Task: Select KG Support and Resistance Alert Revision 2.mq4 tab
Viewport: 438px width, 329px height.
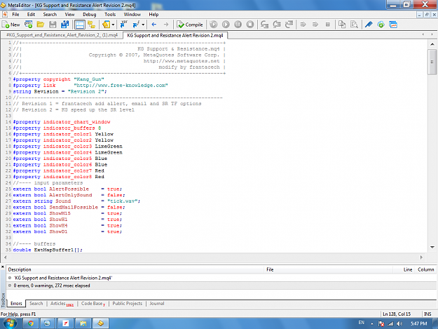Action: pyautogui.click(x=175, y=35)
